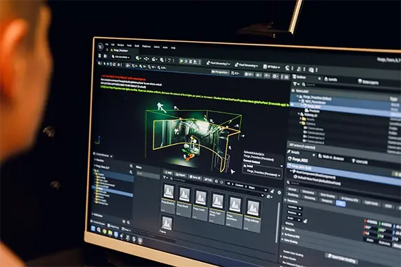The image size is (401, 267).
Task: Start Play in Editor
Action: pos(182,61)
